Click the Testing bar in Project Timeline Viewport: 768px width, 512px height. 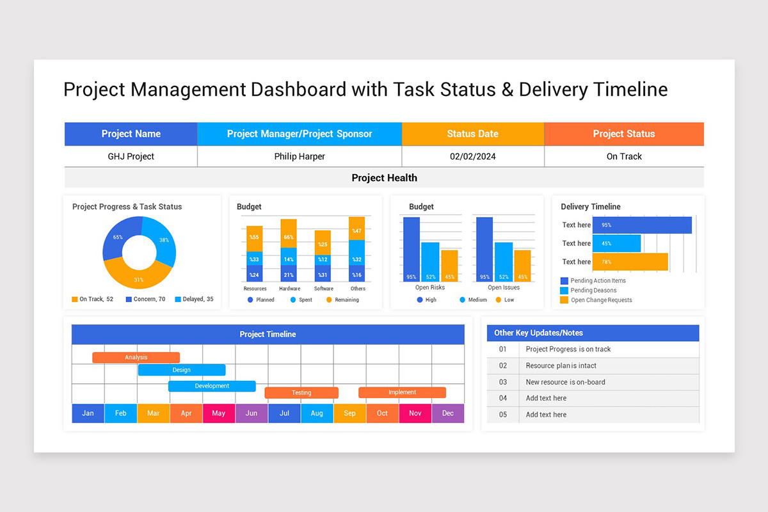(x=301, y=392)
